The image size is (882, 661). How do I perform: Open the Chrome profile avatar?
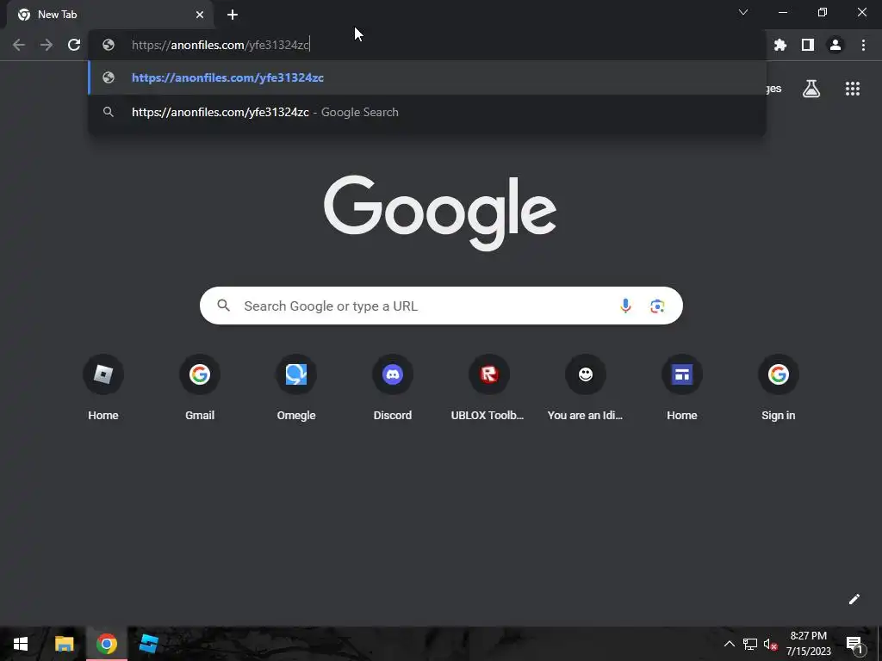tap(835, 45)
